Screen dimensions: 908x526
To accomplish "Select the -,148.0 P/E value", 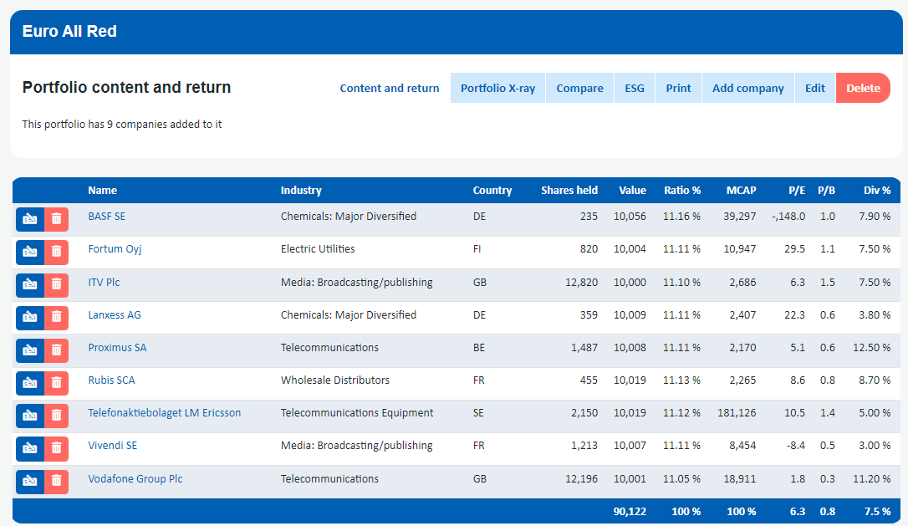I will (x=788, y=217).
